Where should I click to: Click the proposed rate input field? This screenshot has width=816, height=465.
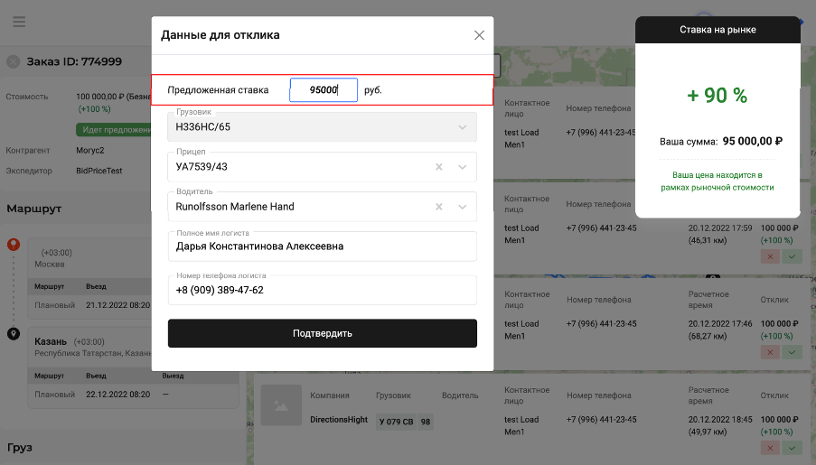pyautogui.click(x=324, y=90)
